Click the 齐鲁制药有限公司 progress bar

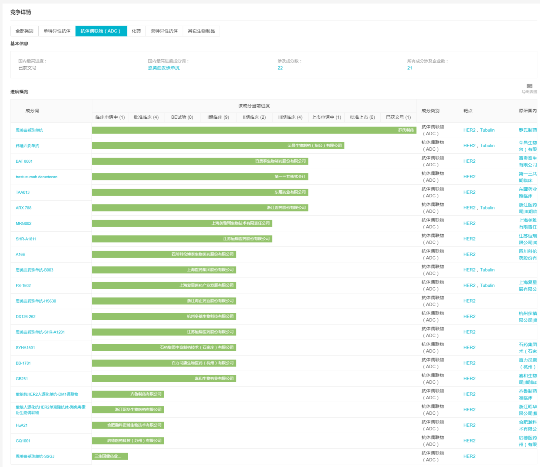coord(128,394)
